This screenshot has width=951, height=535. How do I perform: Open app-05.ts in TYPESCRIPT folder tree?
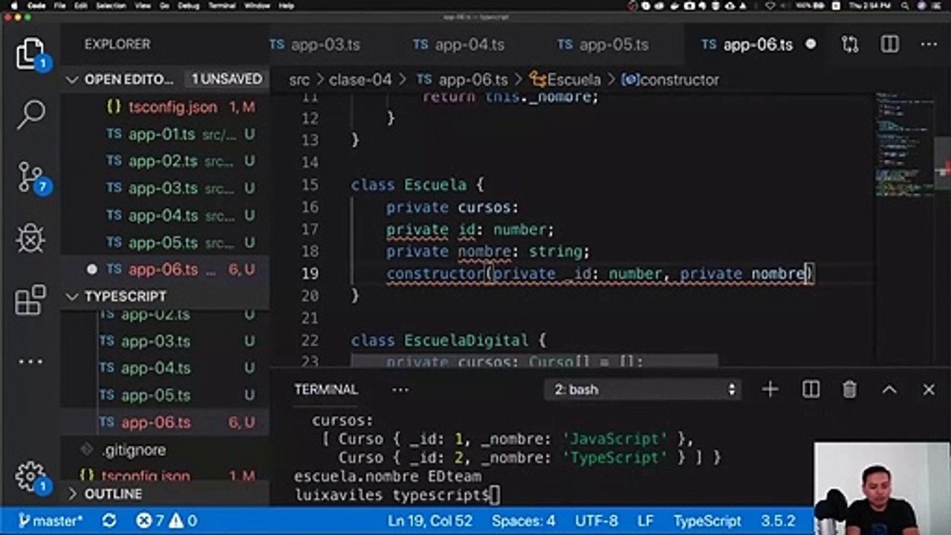[x=165, y=395]
